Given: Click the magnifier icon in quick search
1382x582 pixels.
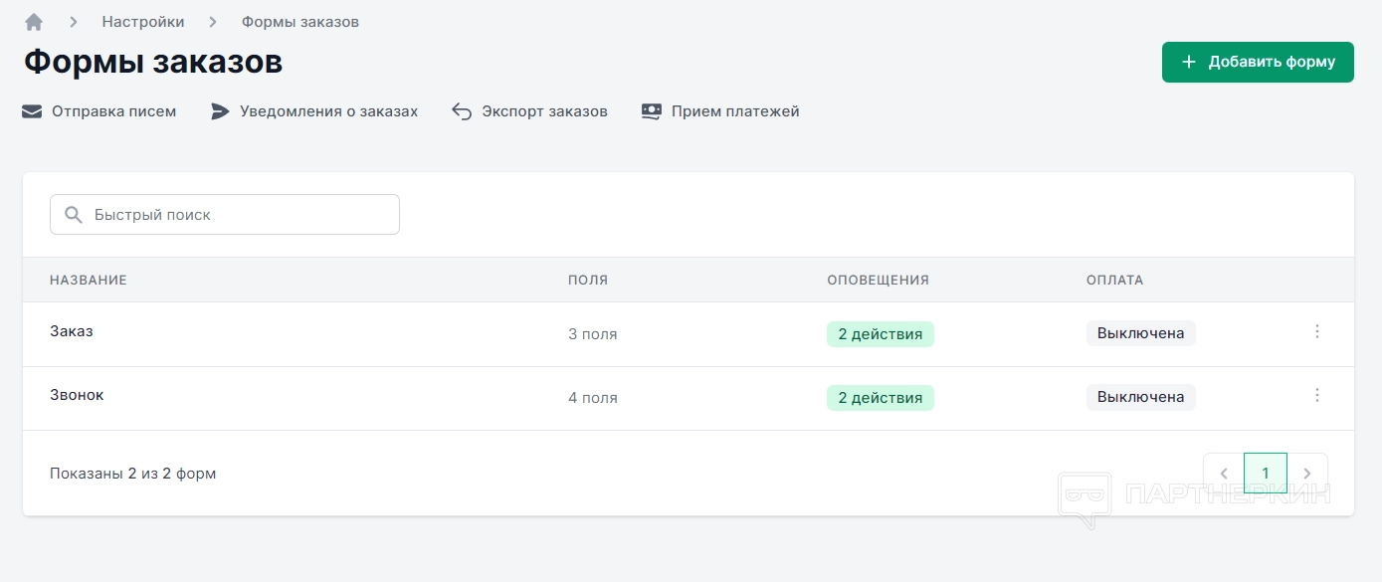Looking at the screenshot, I should click(73, 215).
